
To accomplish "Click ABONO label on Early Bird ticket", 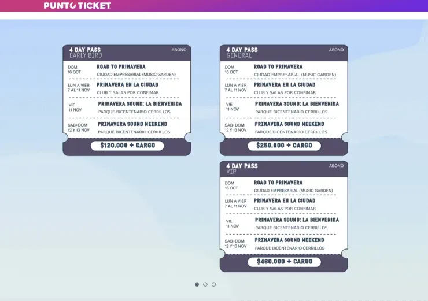I will 179,50.
